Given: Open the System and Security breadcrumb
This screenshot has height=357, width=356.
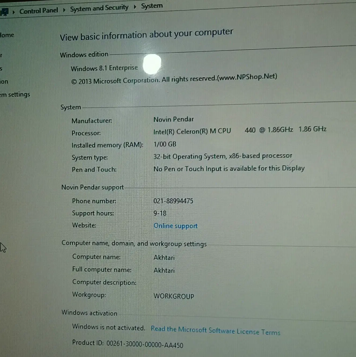Looking at the screenshot, I should point(99,8).
